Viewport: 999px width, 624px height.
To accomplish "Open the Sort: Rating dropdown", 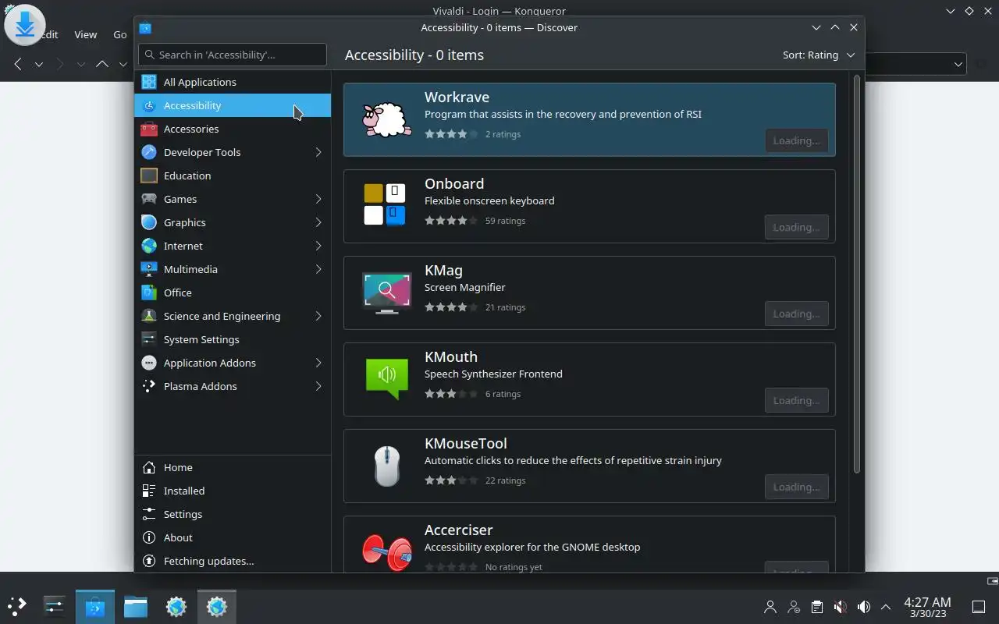I will click(x=819, y=55).
